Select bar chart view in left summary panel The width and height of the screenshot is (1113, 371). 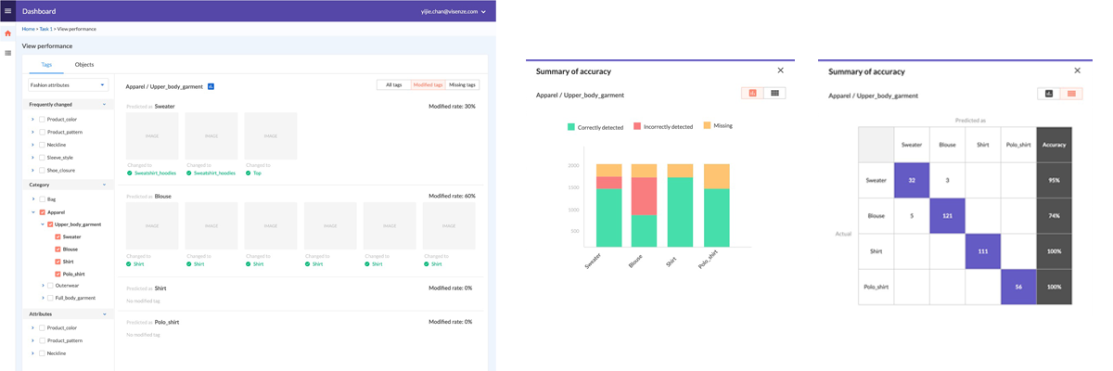click(x=752, y=93)
